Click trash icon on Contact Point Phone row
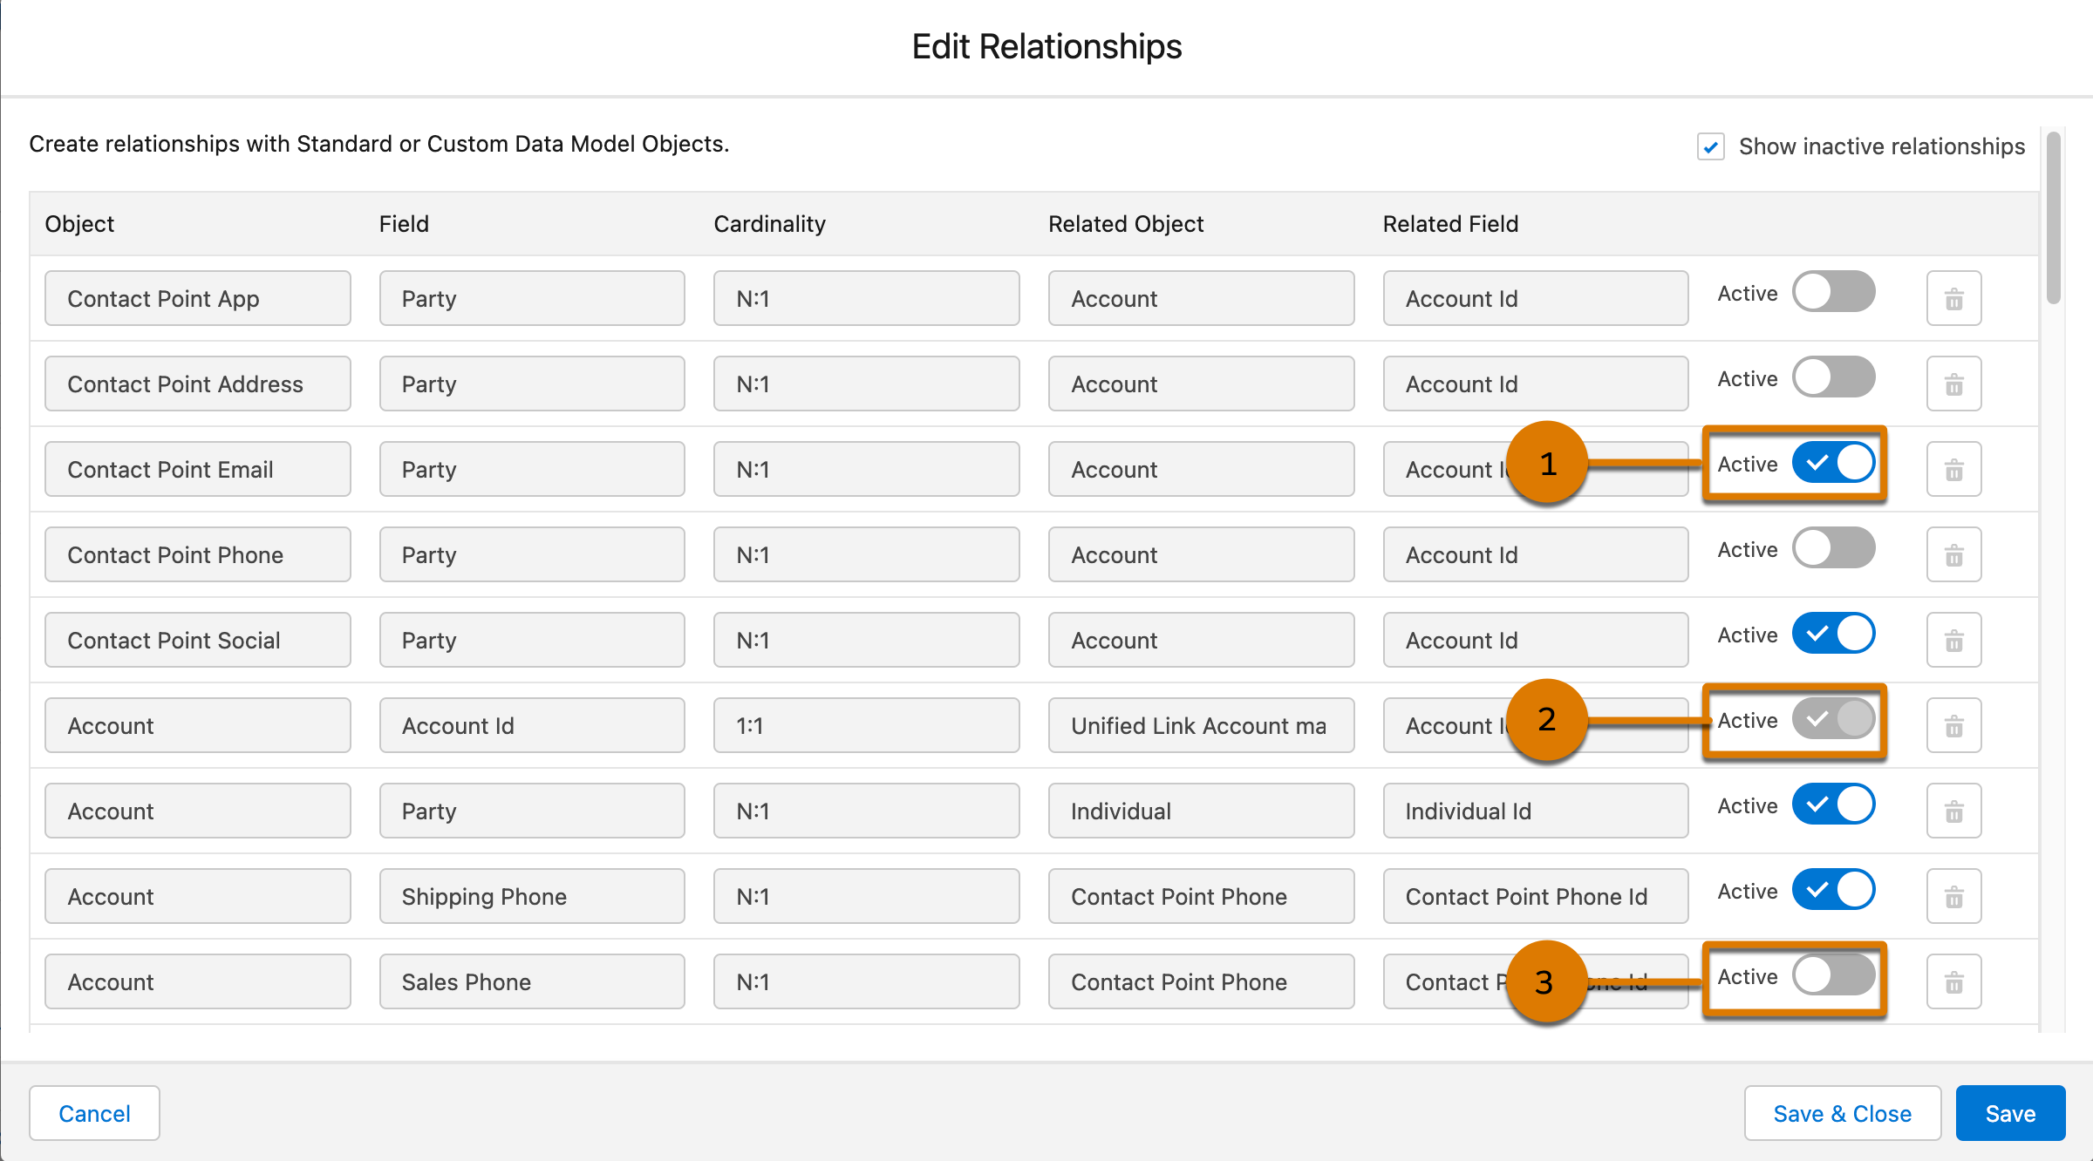 [1953, 555]
